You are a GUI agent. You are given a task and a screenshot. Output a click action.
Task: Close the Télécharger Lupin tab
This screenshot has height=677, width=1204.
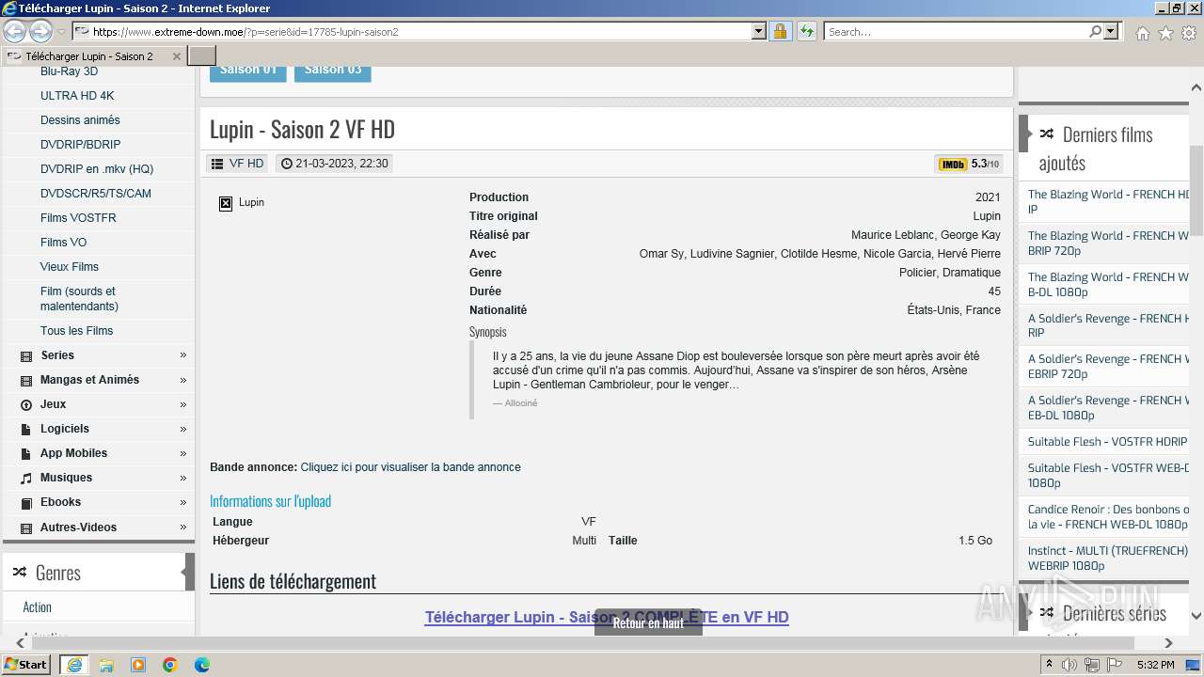(176, 56)
